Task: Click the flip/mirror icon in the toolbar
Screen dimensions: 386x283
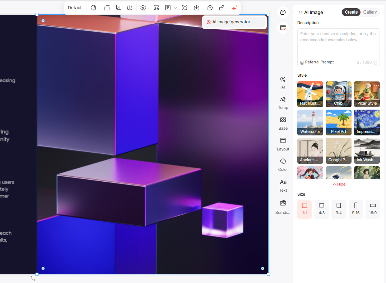Action: coord(130,8)
